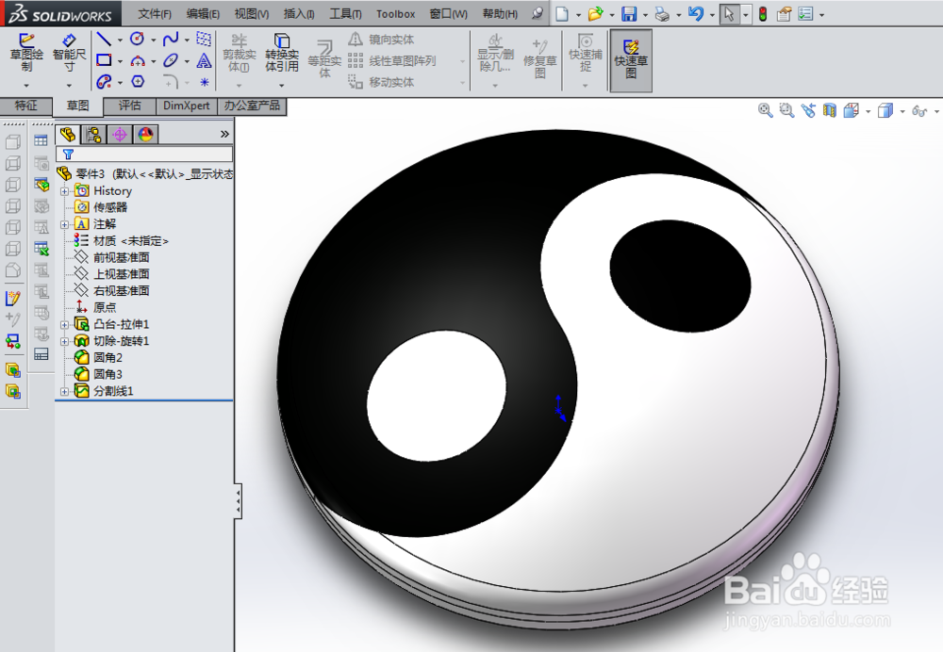The image size is (943, 652).
Task: Click the Sketch (草图绘制) button
Action: (26, 53)
